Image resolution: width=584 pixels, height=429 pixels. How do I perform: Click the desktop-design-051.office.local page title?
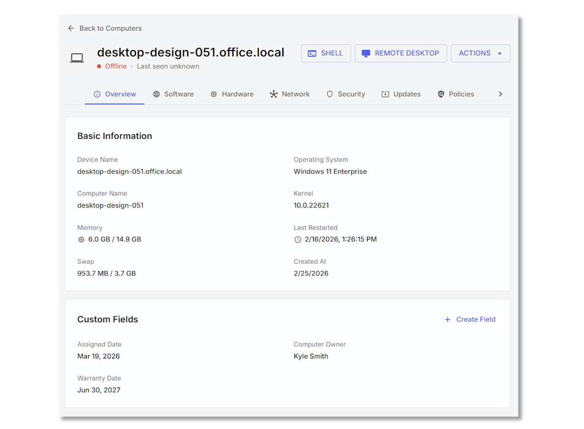click(191, 52)
